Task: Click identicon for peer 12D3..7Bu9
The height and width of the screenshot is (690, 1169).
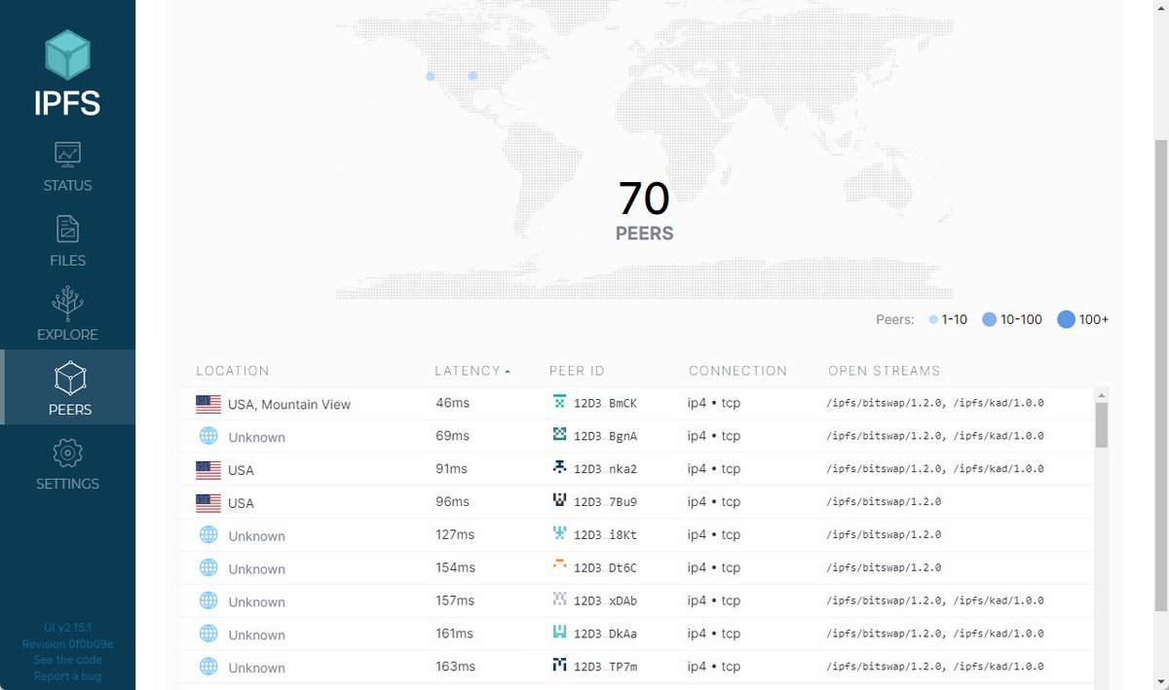Action: (x=559, y=500)
